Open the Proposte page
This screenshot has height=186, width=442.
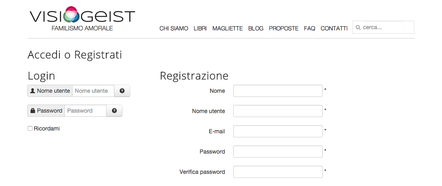284,28
